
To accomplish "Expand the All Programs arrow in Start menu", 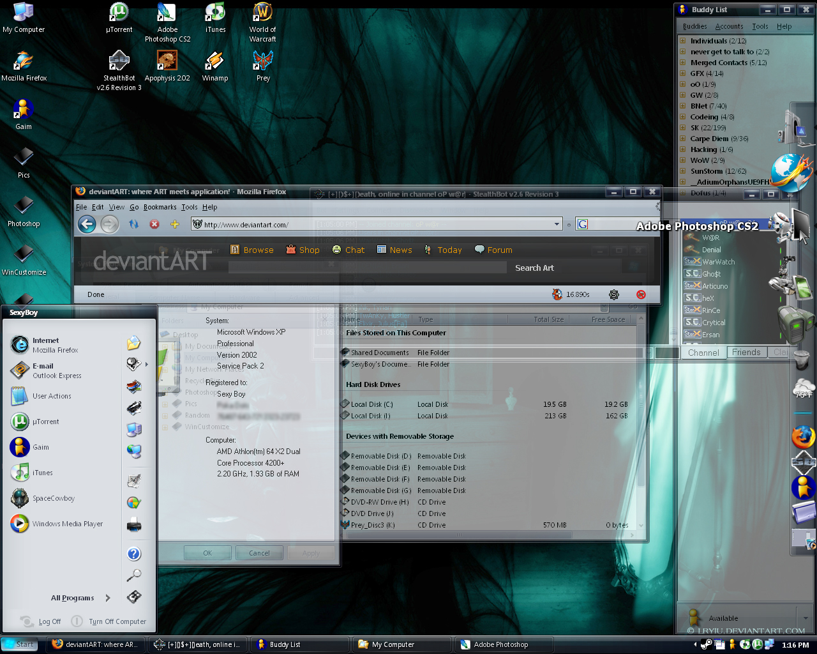I will [x=108, y=598].
